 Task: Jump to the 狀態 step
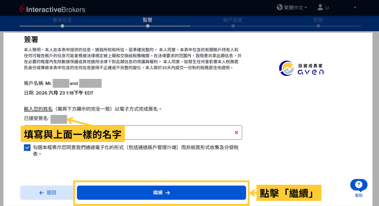[x=318, y=20]
